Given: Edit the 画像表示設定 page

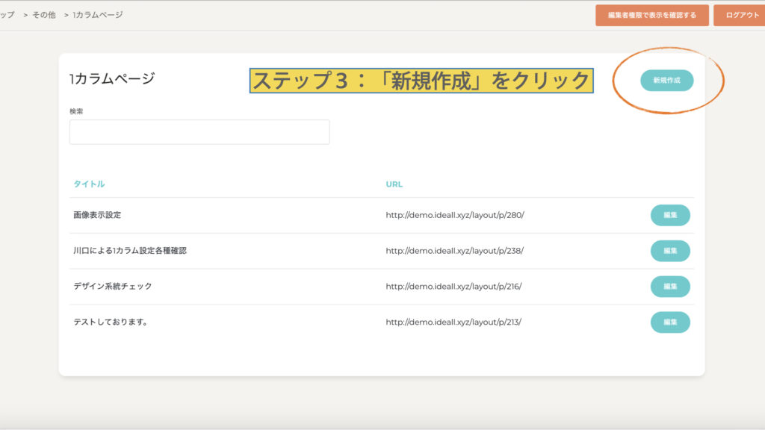Looking at the screenshot, I should tap(670, 215).
